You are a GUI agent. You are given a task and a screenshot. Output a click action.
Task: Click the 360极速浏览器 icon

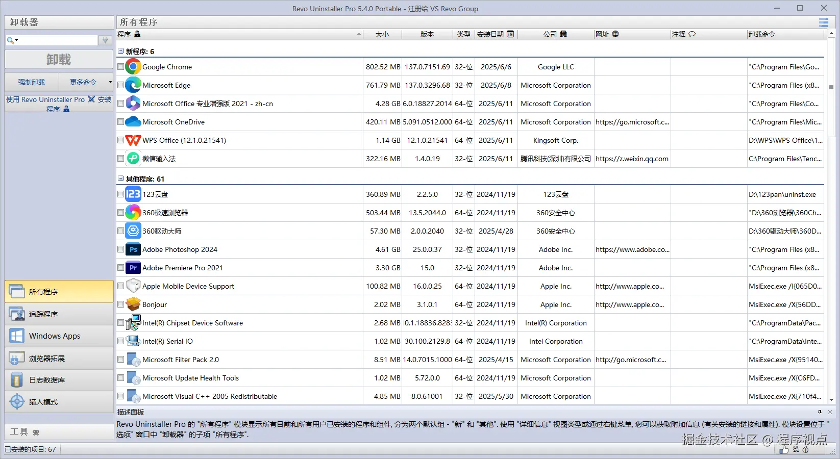click(133, 213)
